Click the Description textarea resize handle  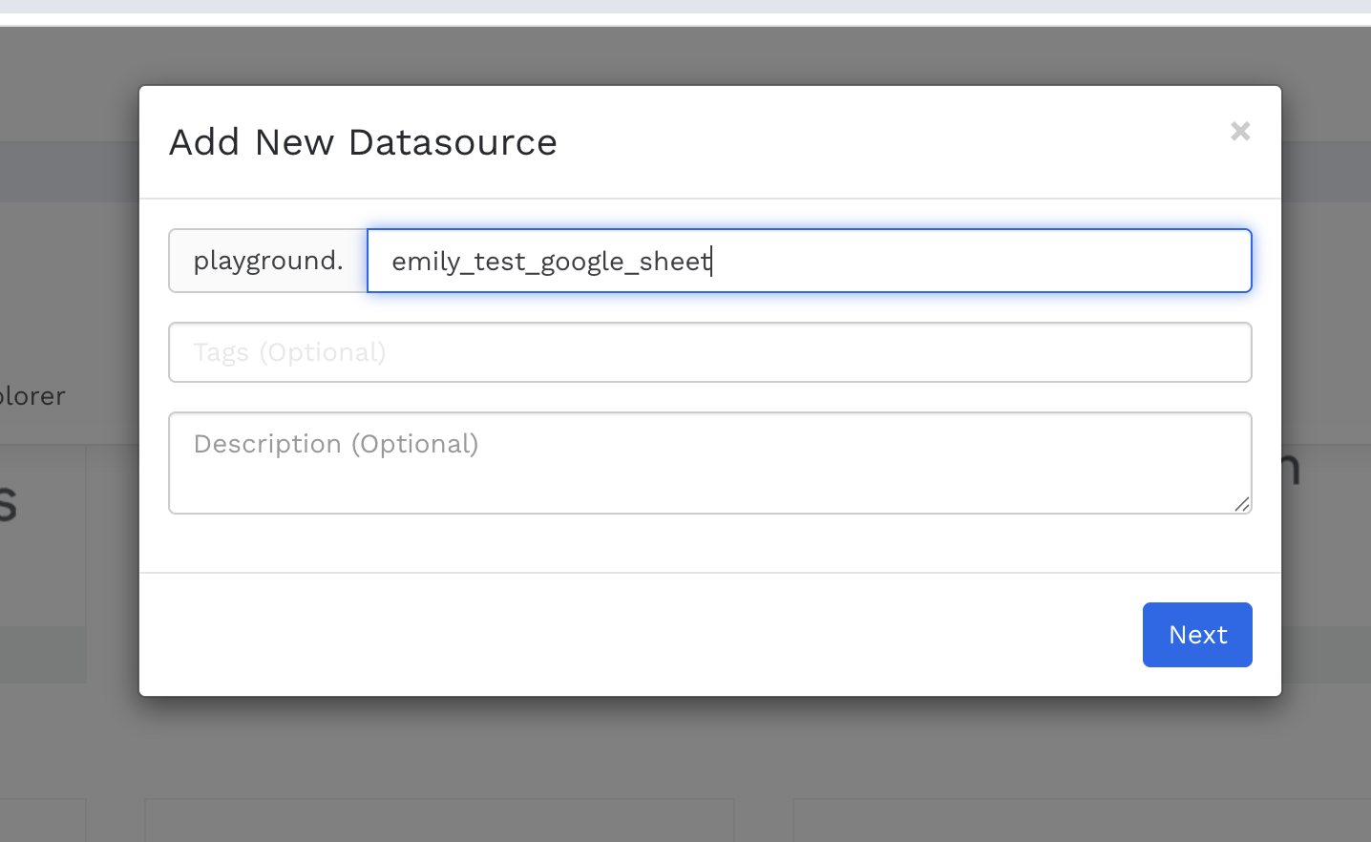pyautogui.click(x=1241, y=504)
